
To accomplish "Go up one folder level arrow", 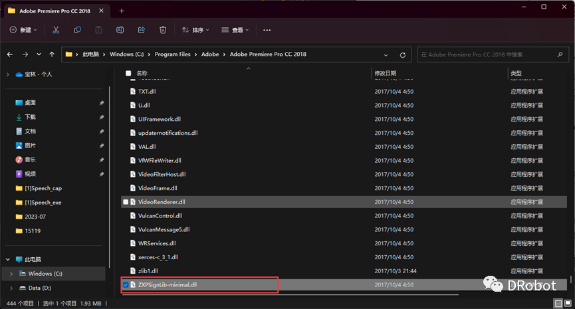I will pyautogui.click(x=52, y=54).
